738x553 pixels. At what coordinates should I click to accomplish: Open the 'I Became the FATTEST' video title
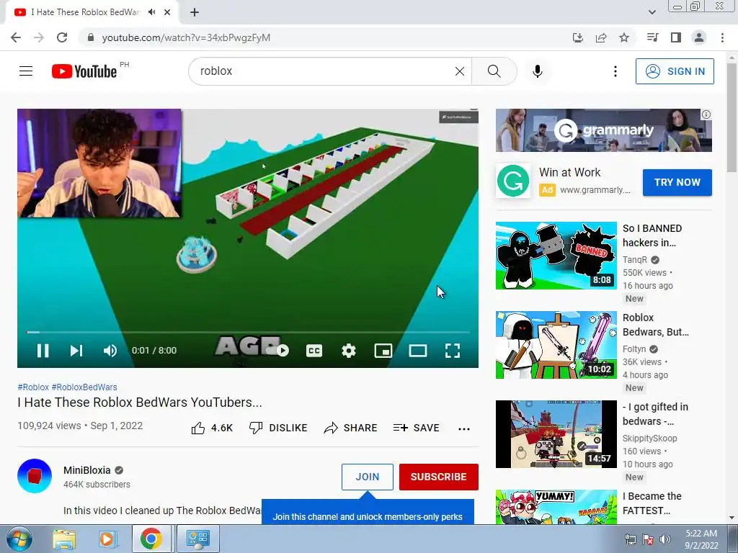tap(652, 503)
